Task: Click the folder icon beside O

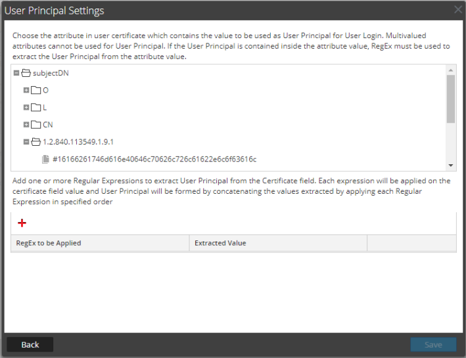Action: 36,90
